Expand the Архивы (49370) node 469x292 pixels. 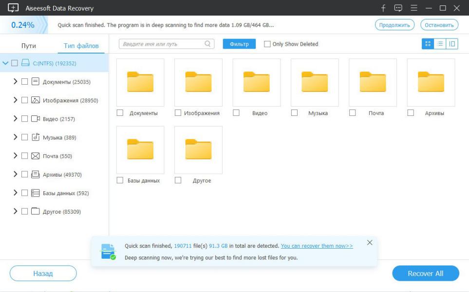click(x=15, y=174)
